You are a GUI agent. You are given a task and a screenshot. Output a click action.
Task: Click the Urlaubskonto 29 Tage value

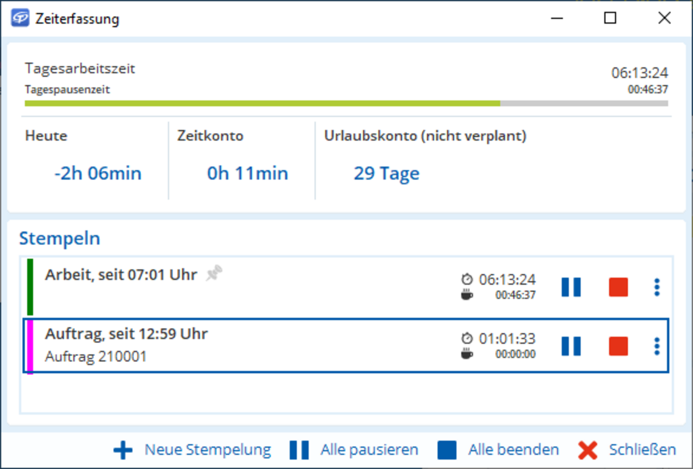[x=386, y=173]
